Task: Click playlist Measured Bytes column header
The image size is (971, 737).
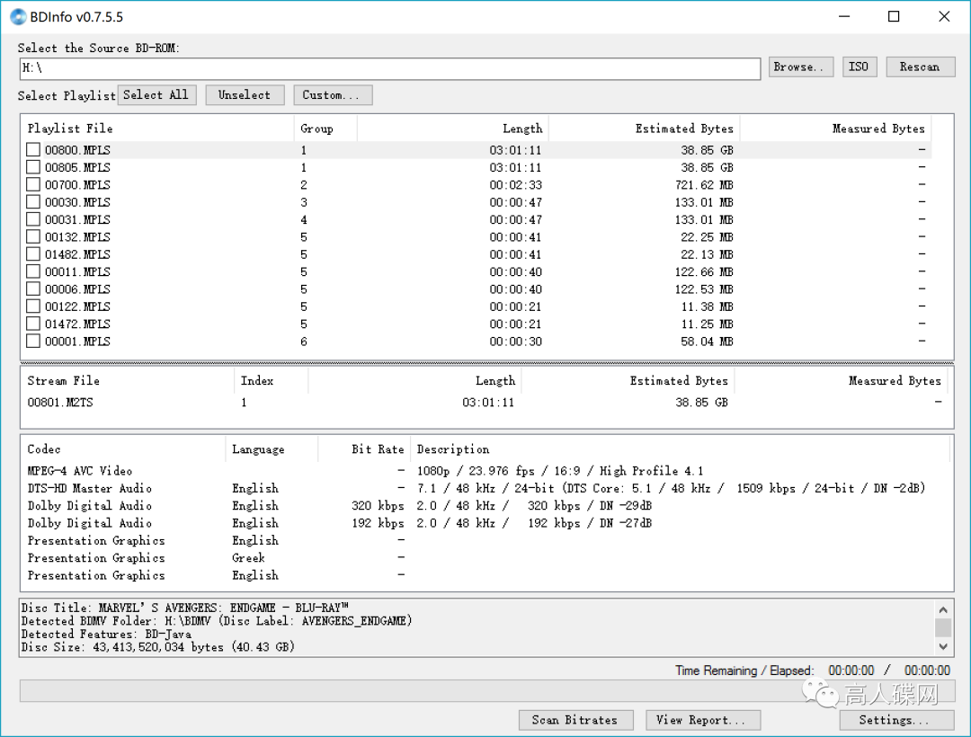Action: 835,129
